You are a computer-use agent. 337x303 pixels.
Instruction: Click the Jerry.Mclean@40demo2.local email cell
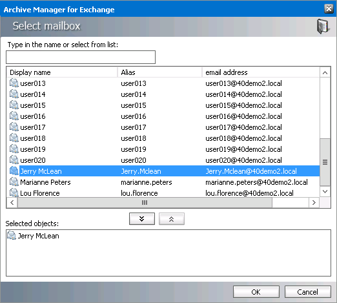[x=251, y=171]
